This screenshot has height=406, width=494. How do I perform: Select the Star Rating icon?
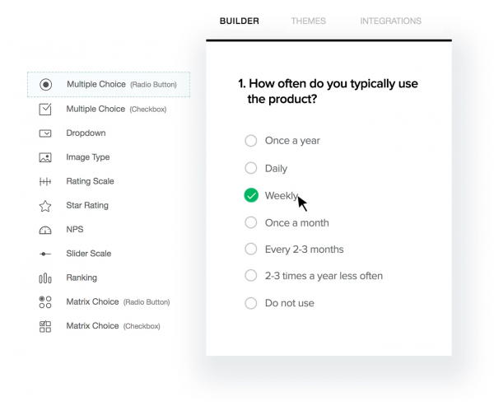click(x=46, y=206)
